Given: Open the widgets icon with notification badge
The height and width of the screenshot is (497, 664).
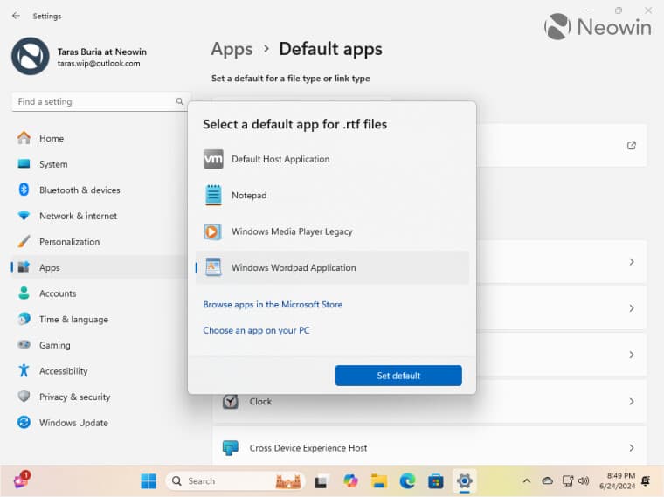Looking at the screenshot, I should [21, 480].
